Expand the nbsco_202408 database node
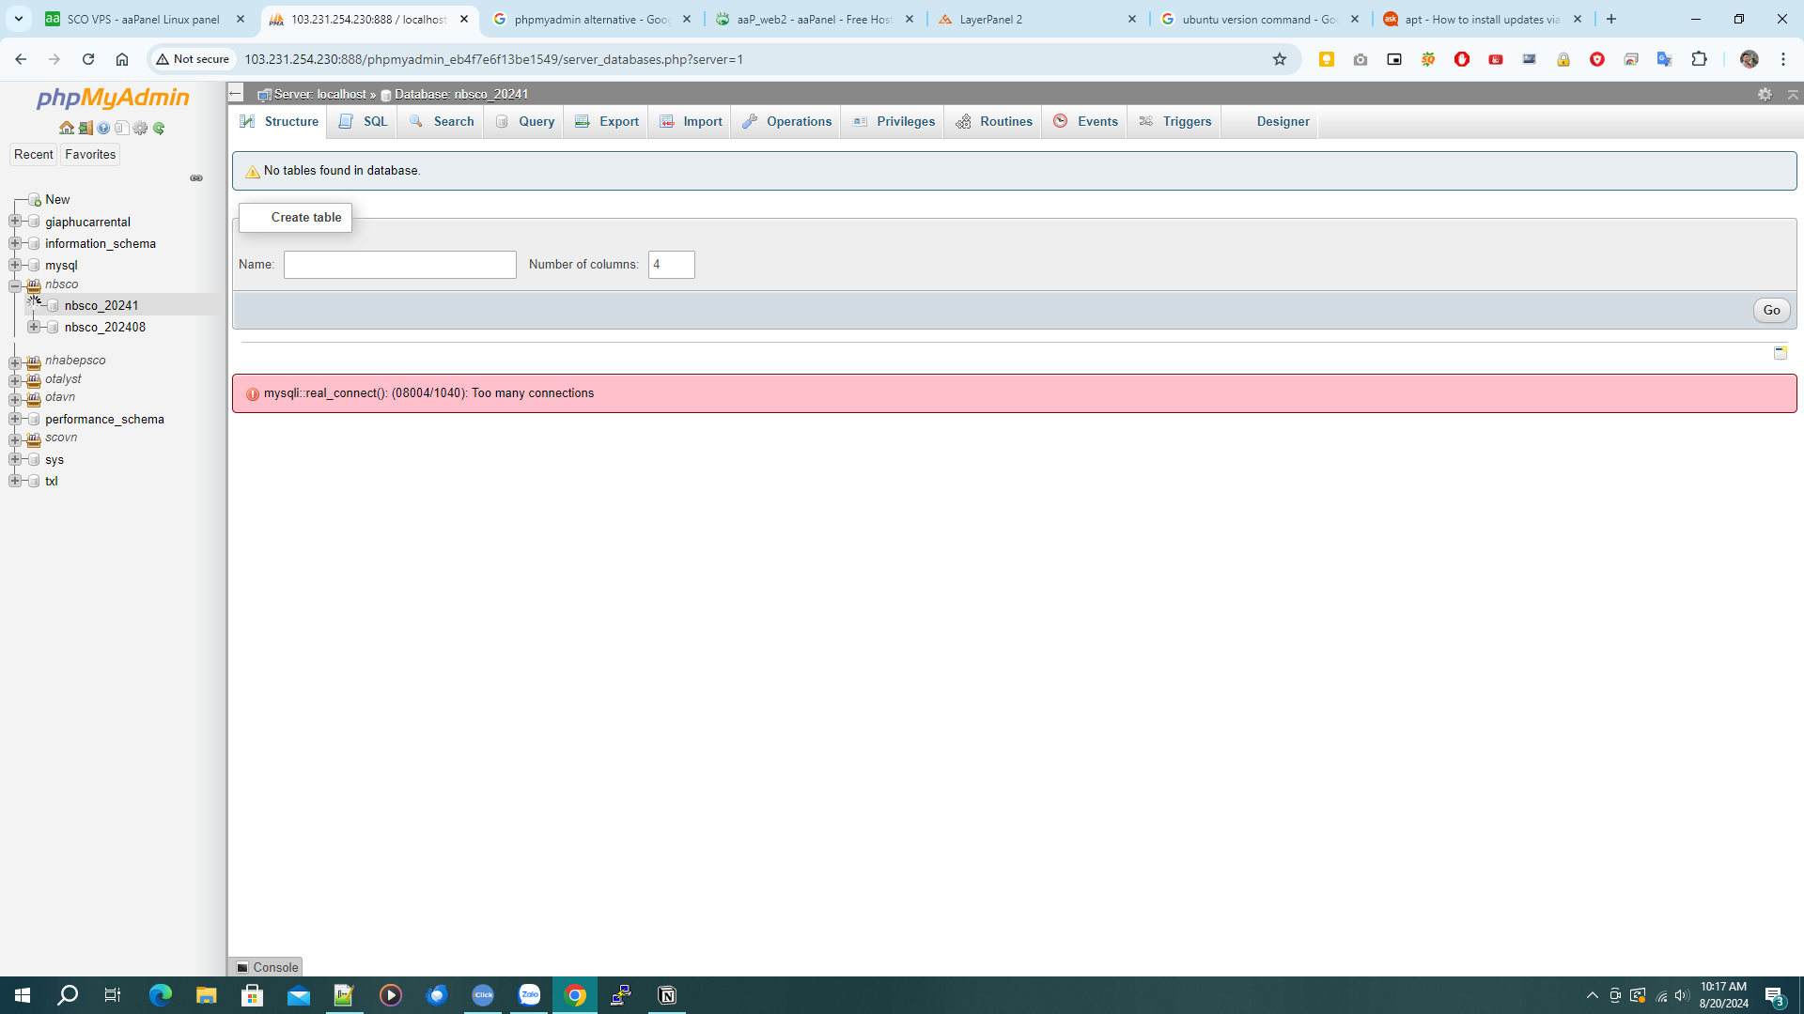This screenshot has width=1804, height=1014. tap(34, 327)
